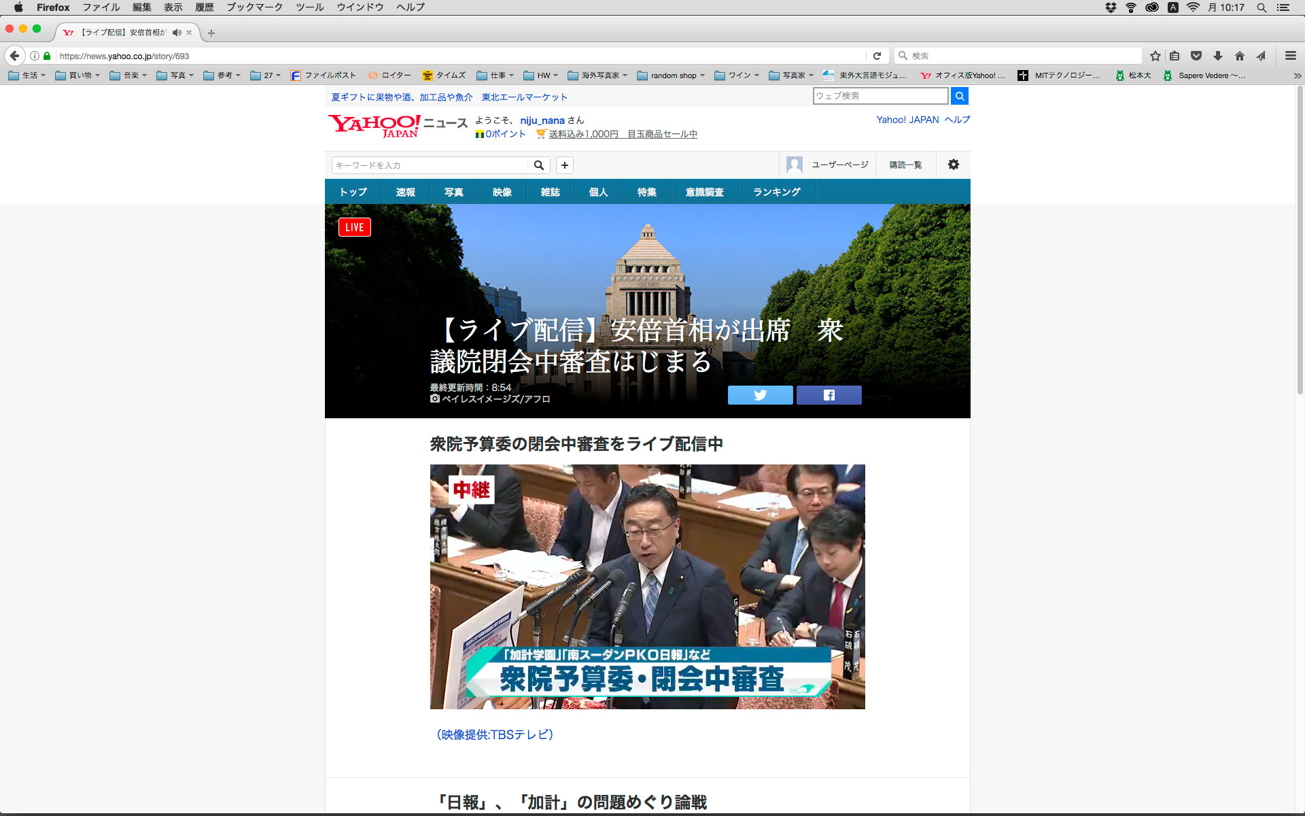The height and width of the screenshot is (816, 1305).
Task: Play the 中継 live video thumbnail
Action: pyautogui.click(x=647, y=586)
